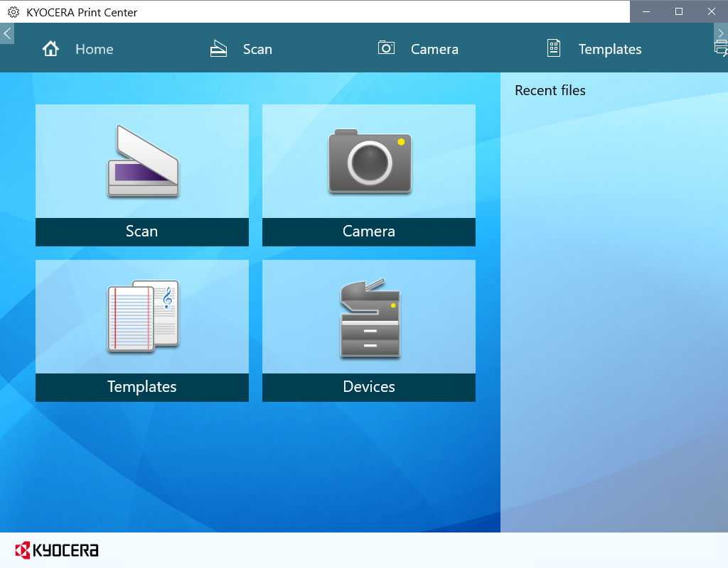Image resolution: width=728 pixels, height=568 pixels.
Task: Click the Devices tile caption bar
Action: 369,387
